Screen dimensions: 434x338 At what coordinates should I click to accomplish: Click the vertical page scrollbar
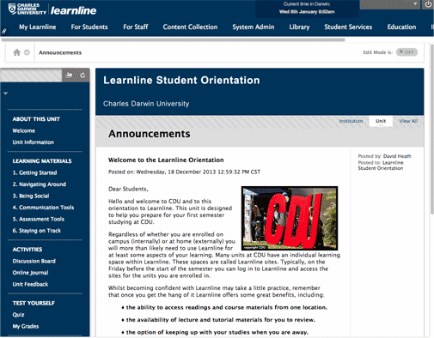(432, 130)
